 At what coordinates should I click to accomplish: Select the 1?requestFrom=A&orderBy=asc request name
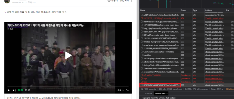click(157, 68)
